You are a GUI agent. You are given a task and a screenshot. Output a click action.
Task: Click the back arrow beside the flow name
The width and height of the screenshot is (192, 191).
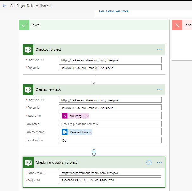(x=4, y=6)
